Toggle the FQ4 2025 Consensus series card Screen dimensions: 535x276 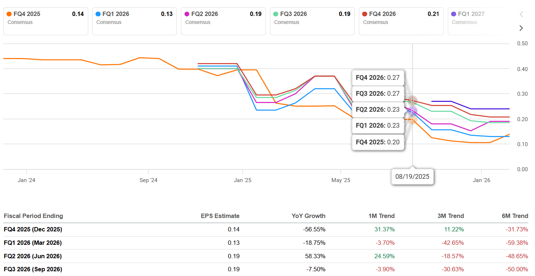(x=45, y=21)
